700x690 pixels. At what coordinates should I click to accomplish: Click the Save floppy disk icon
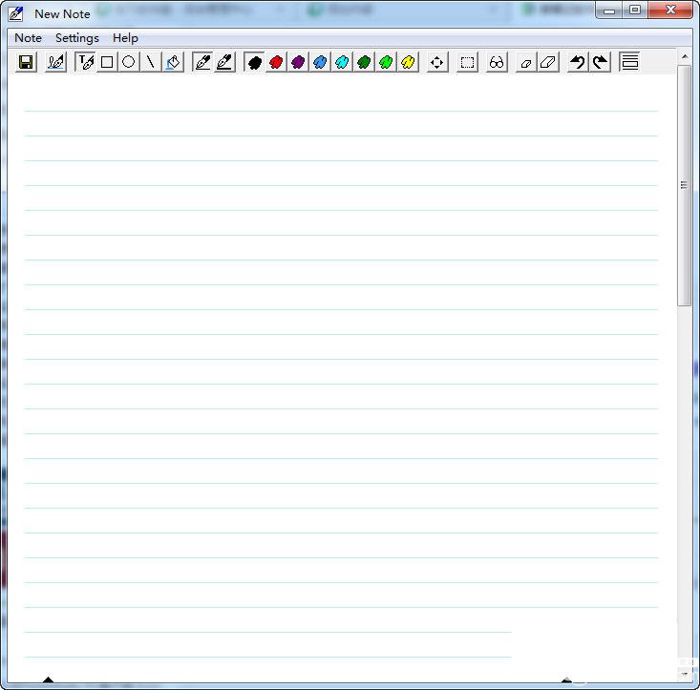pyautogui.click(x=26, y=62)
